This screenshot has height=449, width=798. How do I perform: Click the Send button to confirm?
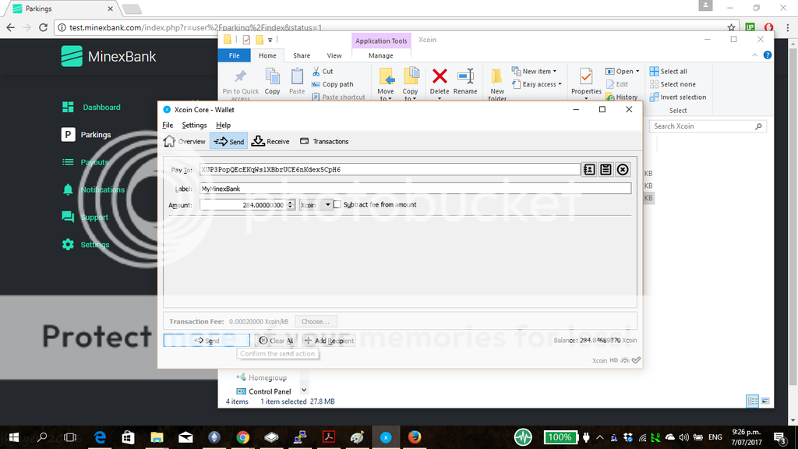click(207, 340)
